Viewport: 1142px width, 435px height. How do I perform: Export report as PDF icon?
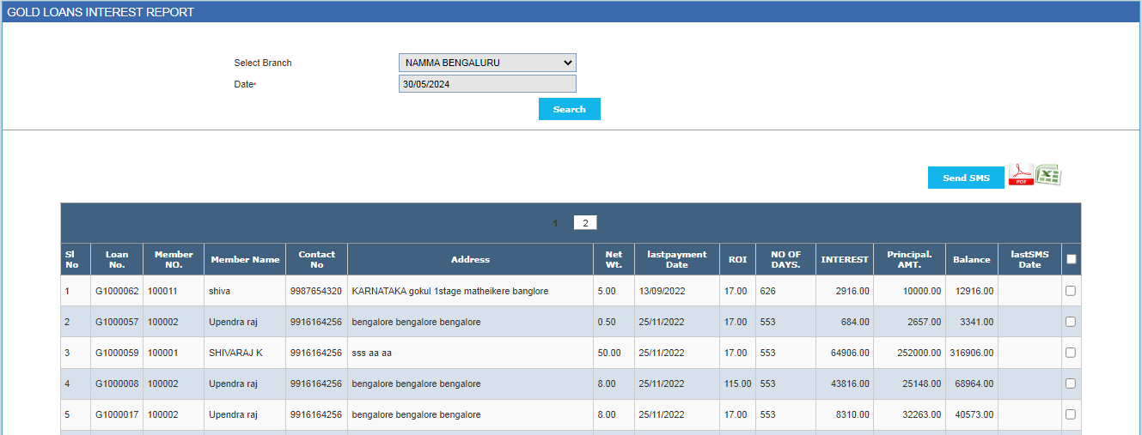click(1021, 175)
